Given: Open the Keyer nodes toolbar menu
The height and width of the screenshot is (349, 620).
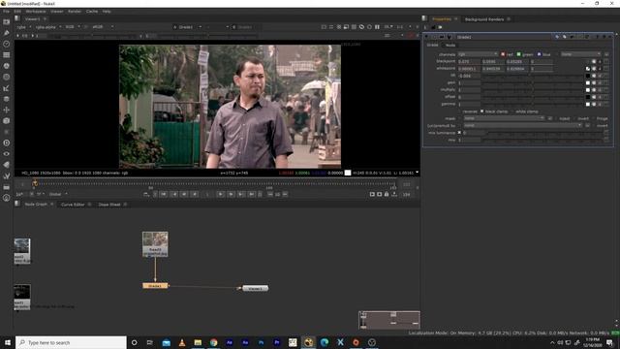Looking at the screenshot, I should tap(7, 88).
